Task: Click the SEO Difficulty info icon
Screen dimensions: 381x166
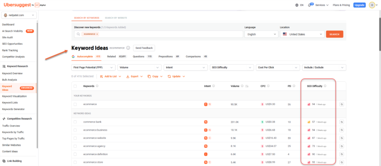Action: click(x=325, y=86)
